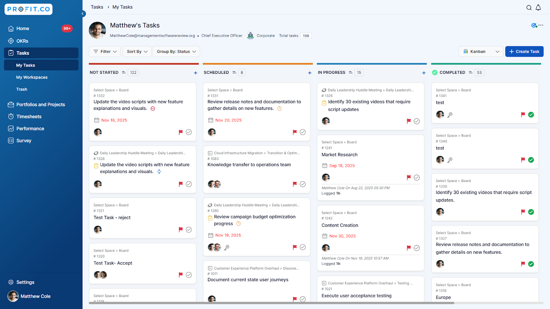Click the red flag on Test Task - reject
This screenshot has height=309, width=550.
(x=181, y=230)
